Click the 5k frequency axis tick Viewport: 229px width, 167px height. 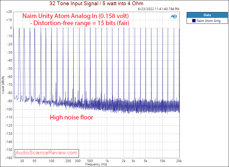pyautogui.click(x=146, y=161)
